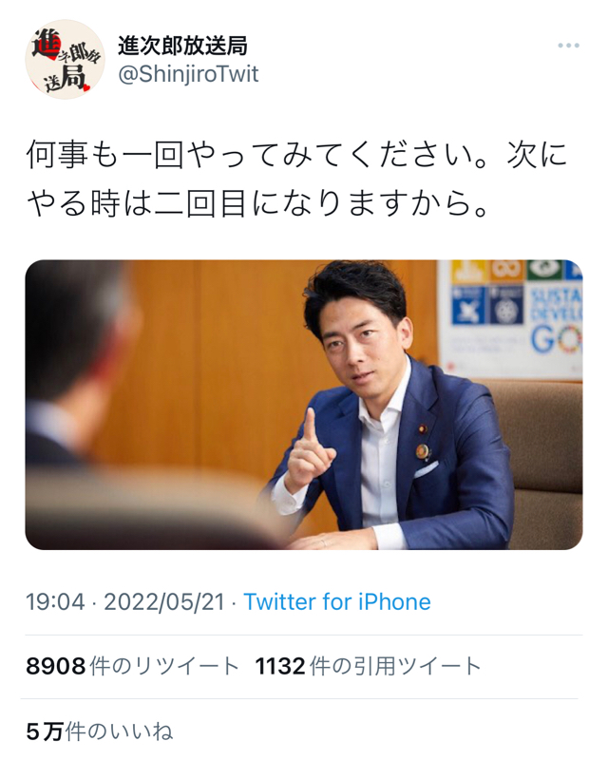Click the 進次郎放送局 round profile avatar
This screenshot has height=760, width=608.
pos(65,59)
